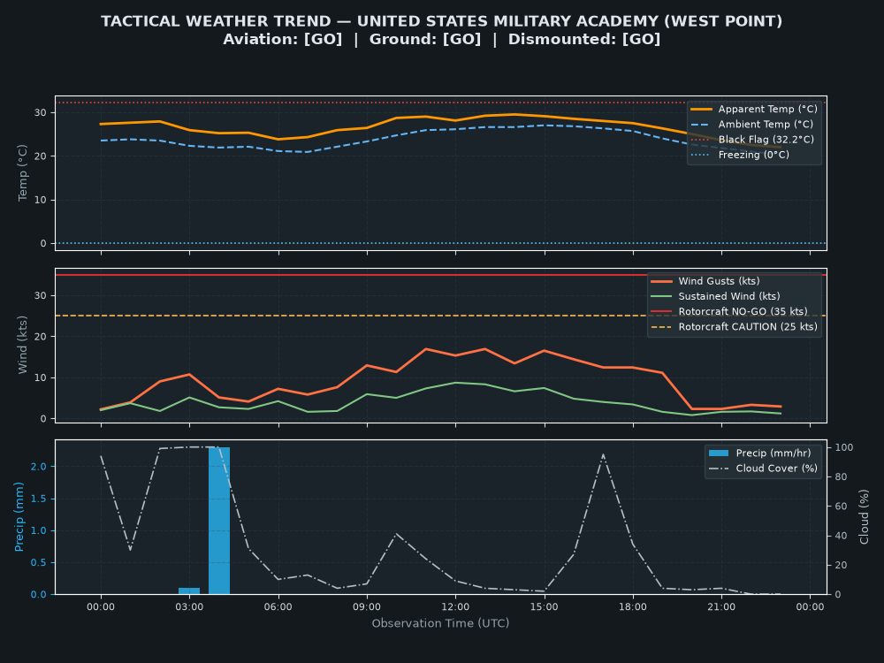The image size is (884, 663).
Task: Click the cloud cover peak near 17:00
Action: coord(603,454)
